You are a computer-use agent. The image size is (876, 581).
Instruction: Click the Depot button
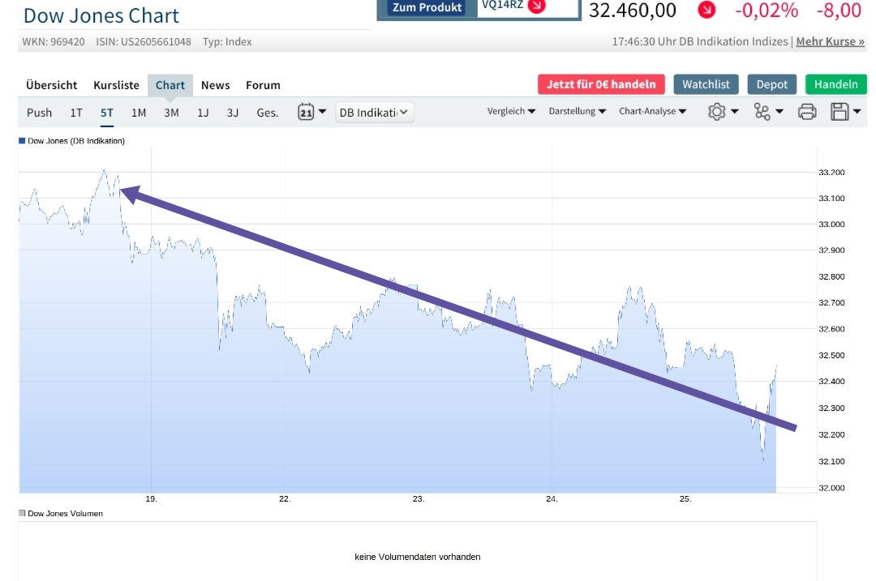tap(771, 84)
